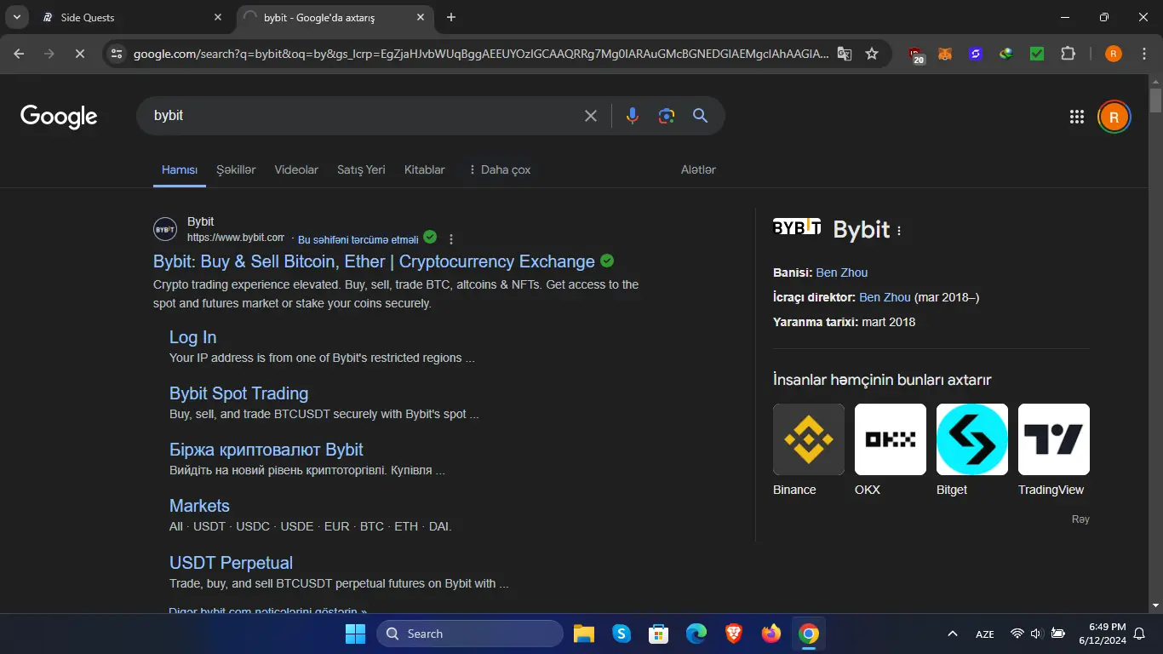
Task: Open the AZE keyboard language indicator
Action: [x=985, y=634]
